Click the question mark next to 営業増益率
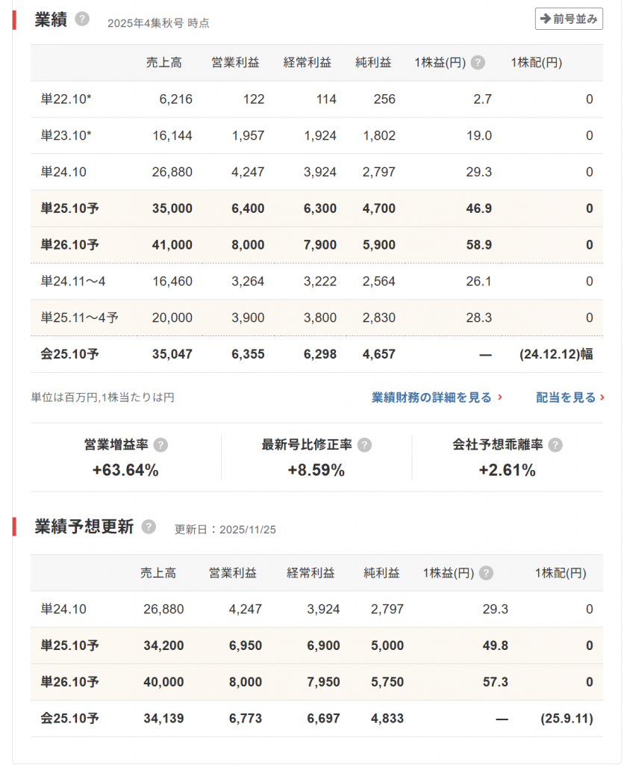 click(160, 445)
